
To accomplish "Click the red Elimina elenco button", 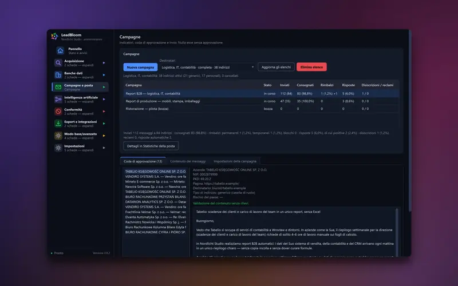I will [311, 67].
